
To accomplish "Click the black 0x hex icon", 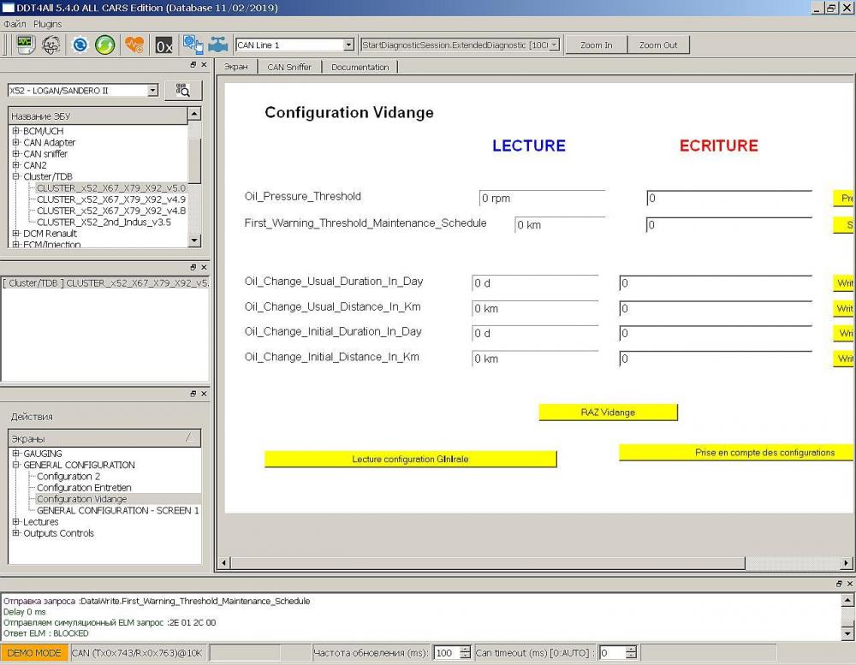I will click(x=163, y=45).
